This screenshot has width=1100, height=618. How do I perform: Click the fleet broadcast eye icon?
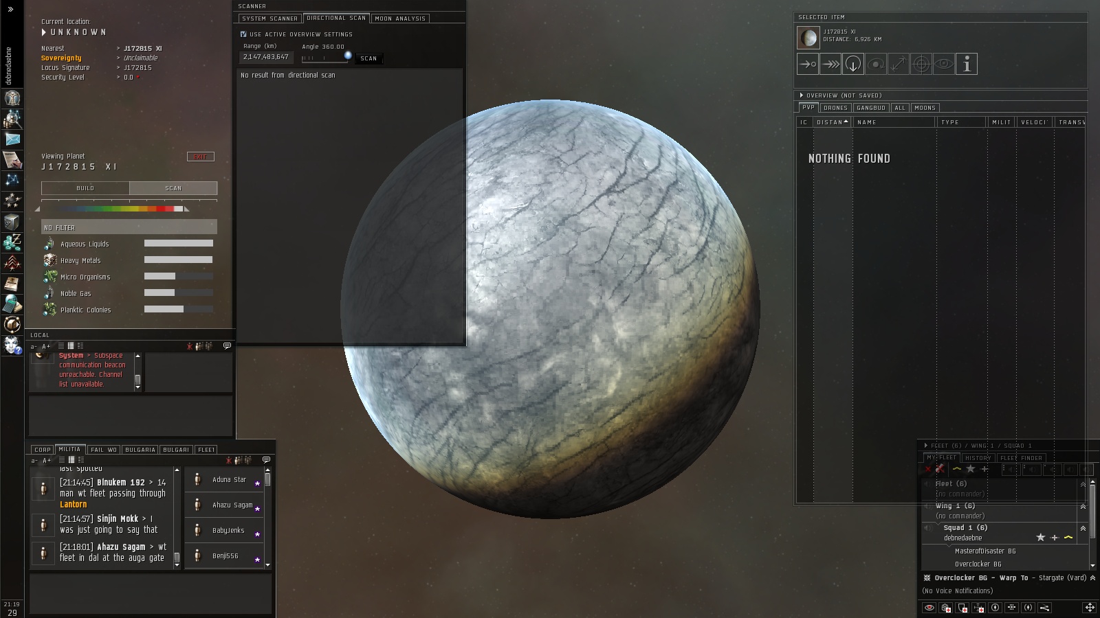click(x=929, y=608)
